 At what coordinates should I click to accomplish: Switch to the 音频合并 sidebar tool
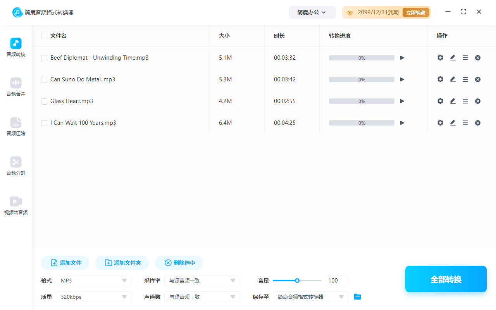click(x=15, y=86)
